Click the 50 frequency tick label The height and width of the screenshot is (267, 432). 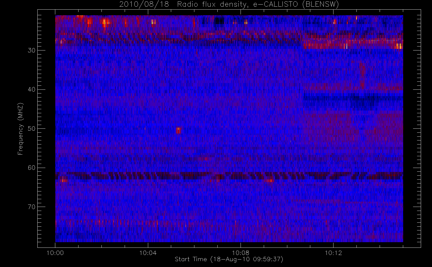(32, 129)
